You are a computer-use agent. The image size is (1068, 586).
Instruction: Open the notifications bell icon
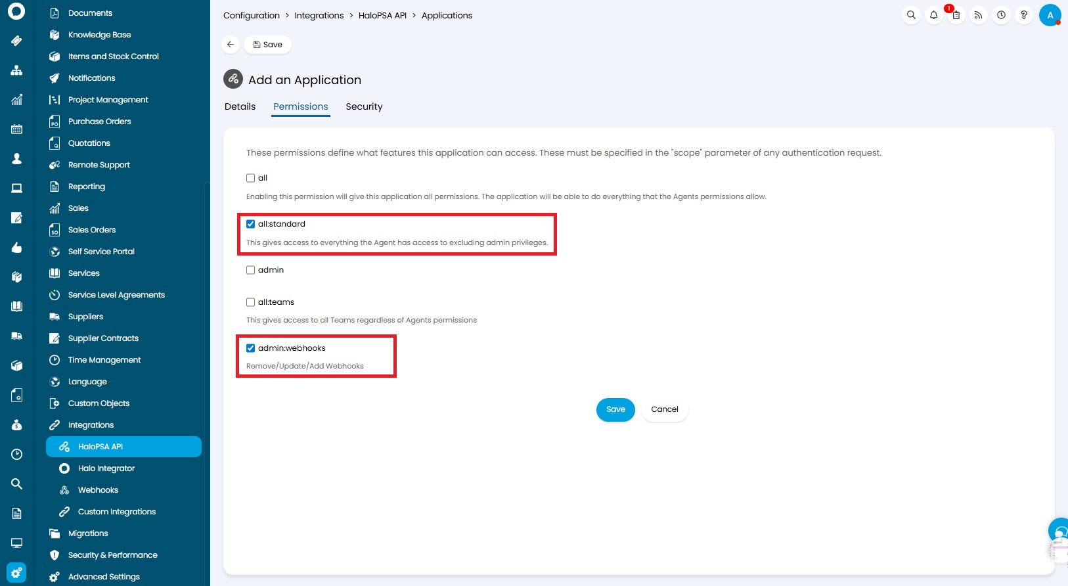pyautogui.click(x=933, y=15)
